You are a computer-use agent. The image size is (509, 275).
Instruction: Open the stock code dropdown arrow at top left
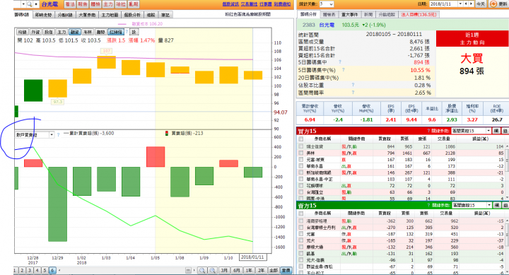pyautogui.click(x=23, y=4)
